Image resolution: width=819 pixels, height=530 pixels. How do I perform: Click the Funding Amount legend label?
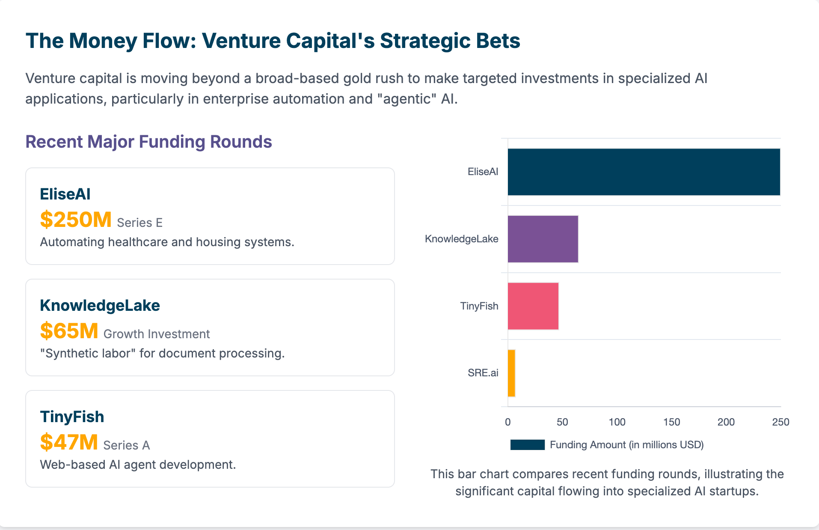click(626, 445)
